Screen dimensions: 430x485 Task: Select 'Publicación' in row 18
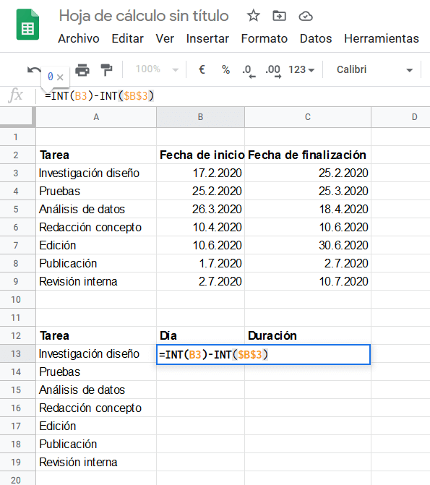coord(96,445)
